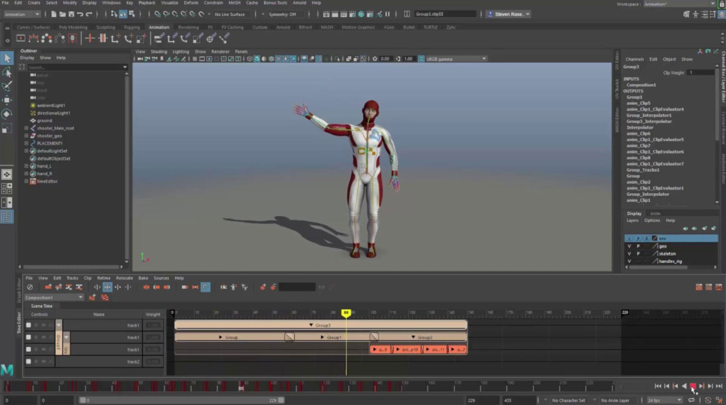Click the yellow current-time marker at frame 88
Viewport: 726px width, 405px height.
[x=346, y=313]
